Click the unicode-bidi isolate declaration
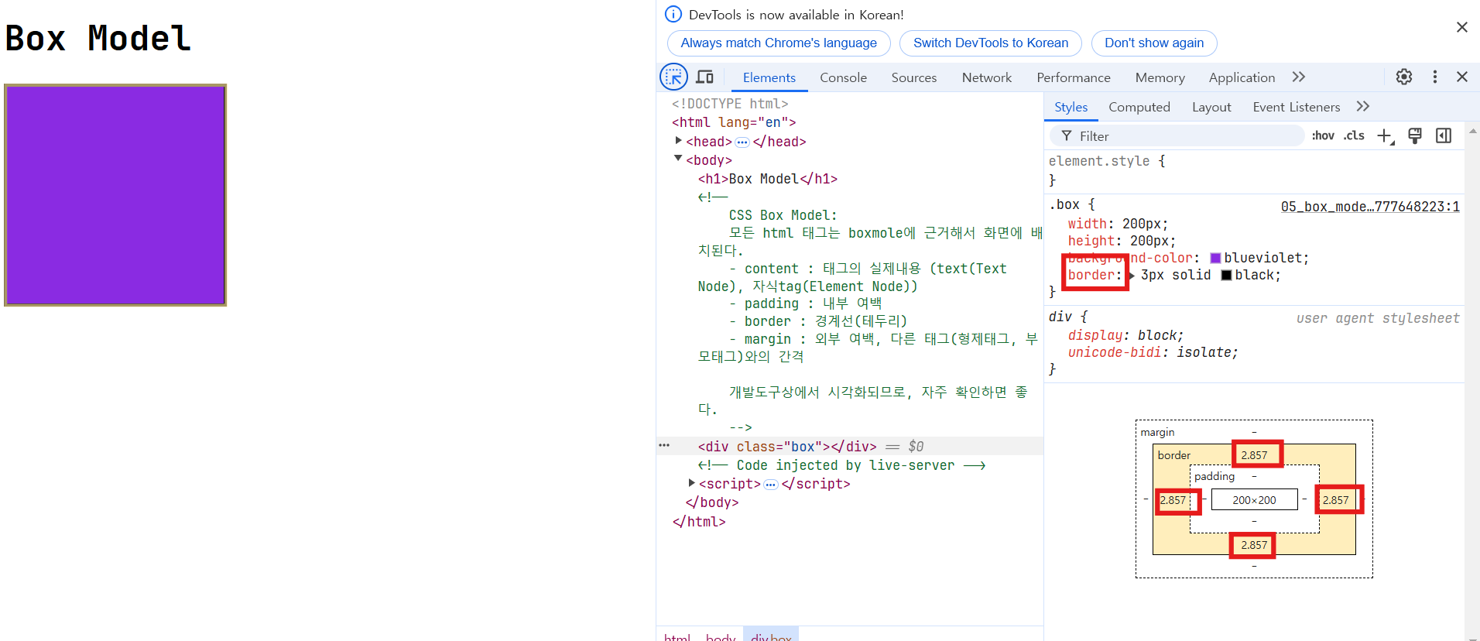The height and width of the screenshot is (641, 1480). (x=1153, y=352)
